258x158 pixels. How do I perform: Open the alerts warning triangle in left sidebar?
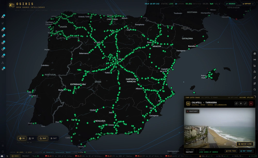pos(3,56)
